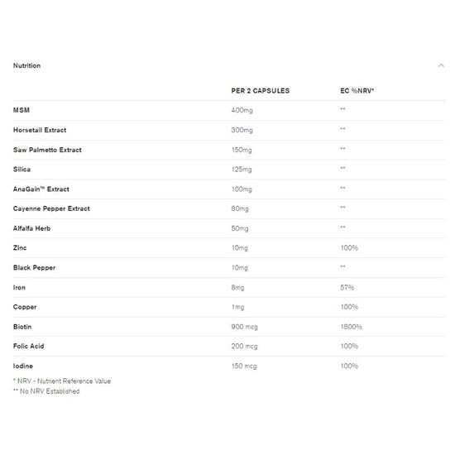Image resolution: width=455 pixels, height=455 pixels.
Task: Click the Silica ingredient label
Action: pos(22,170)
